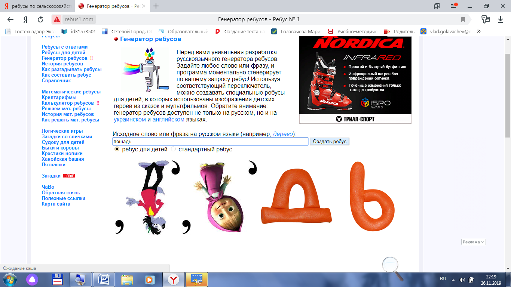Open the 'Гостехнадзор Экз' bookmark
Image resolution: width=511 pixels, height=287 pixels.
click(x=30, y=31)
